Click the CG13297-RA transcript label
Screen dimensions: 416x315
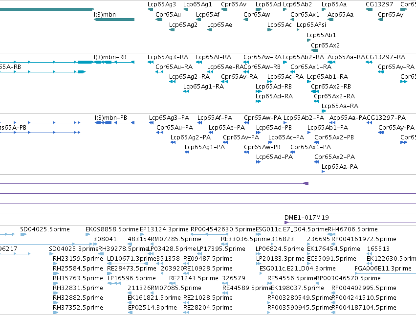(385, 57)
